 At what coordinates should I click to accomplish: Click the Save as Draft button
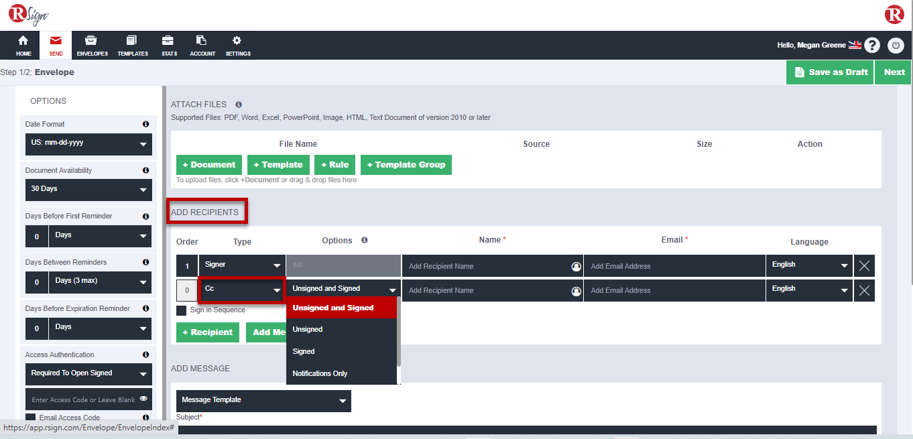pyautogui.click(x=830, y=72)
